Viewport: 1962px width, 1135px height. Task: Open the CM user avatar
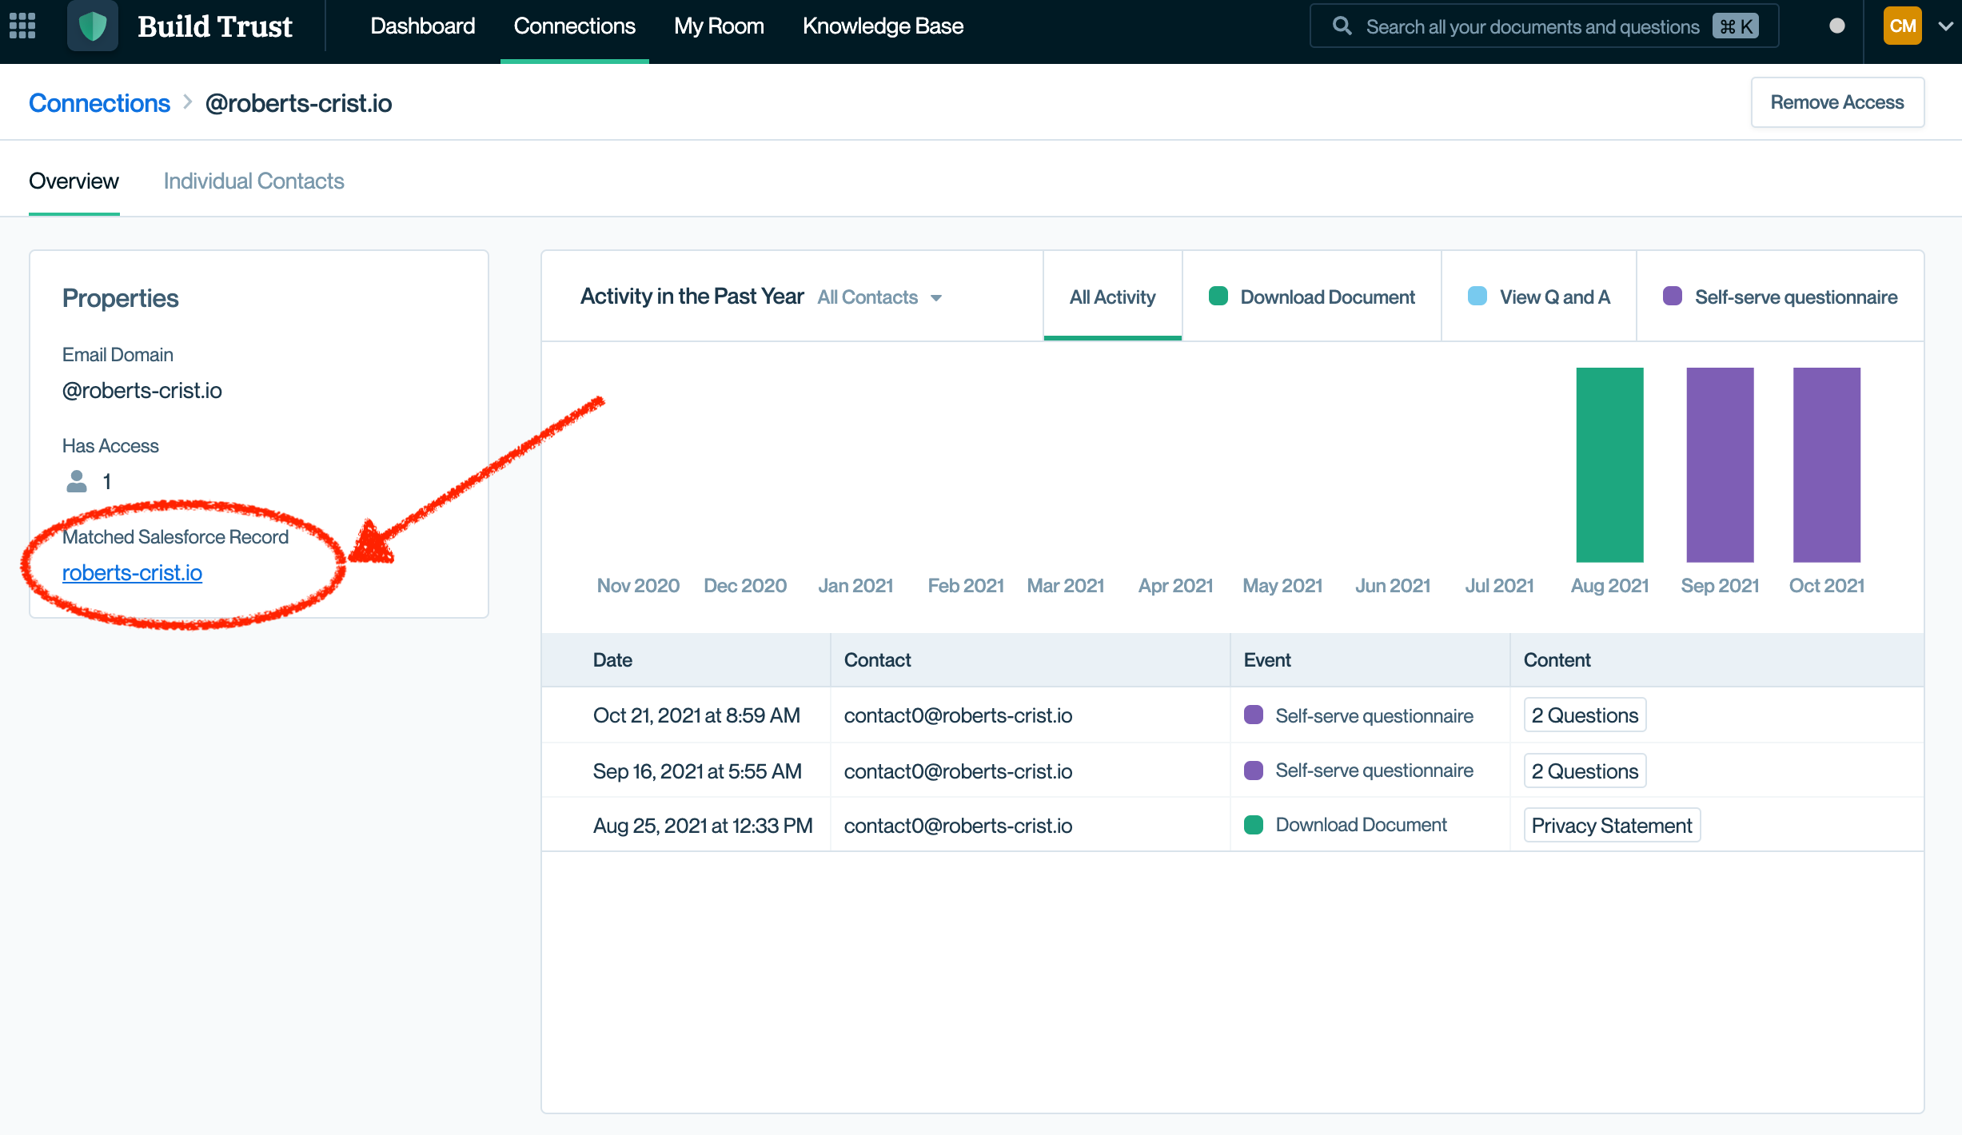coord(1902,26)
